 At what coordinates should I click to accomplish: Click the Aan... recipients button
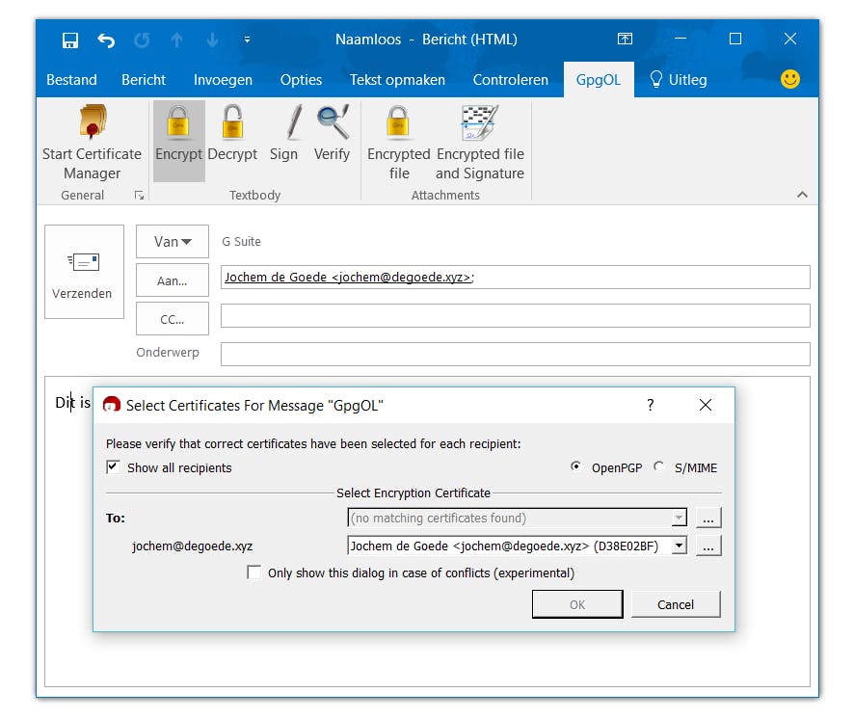pos(173,280)
